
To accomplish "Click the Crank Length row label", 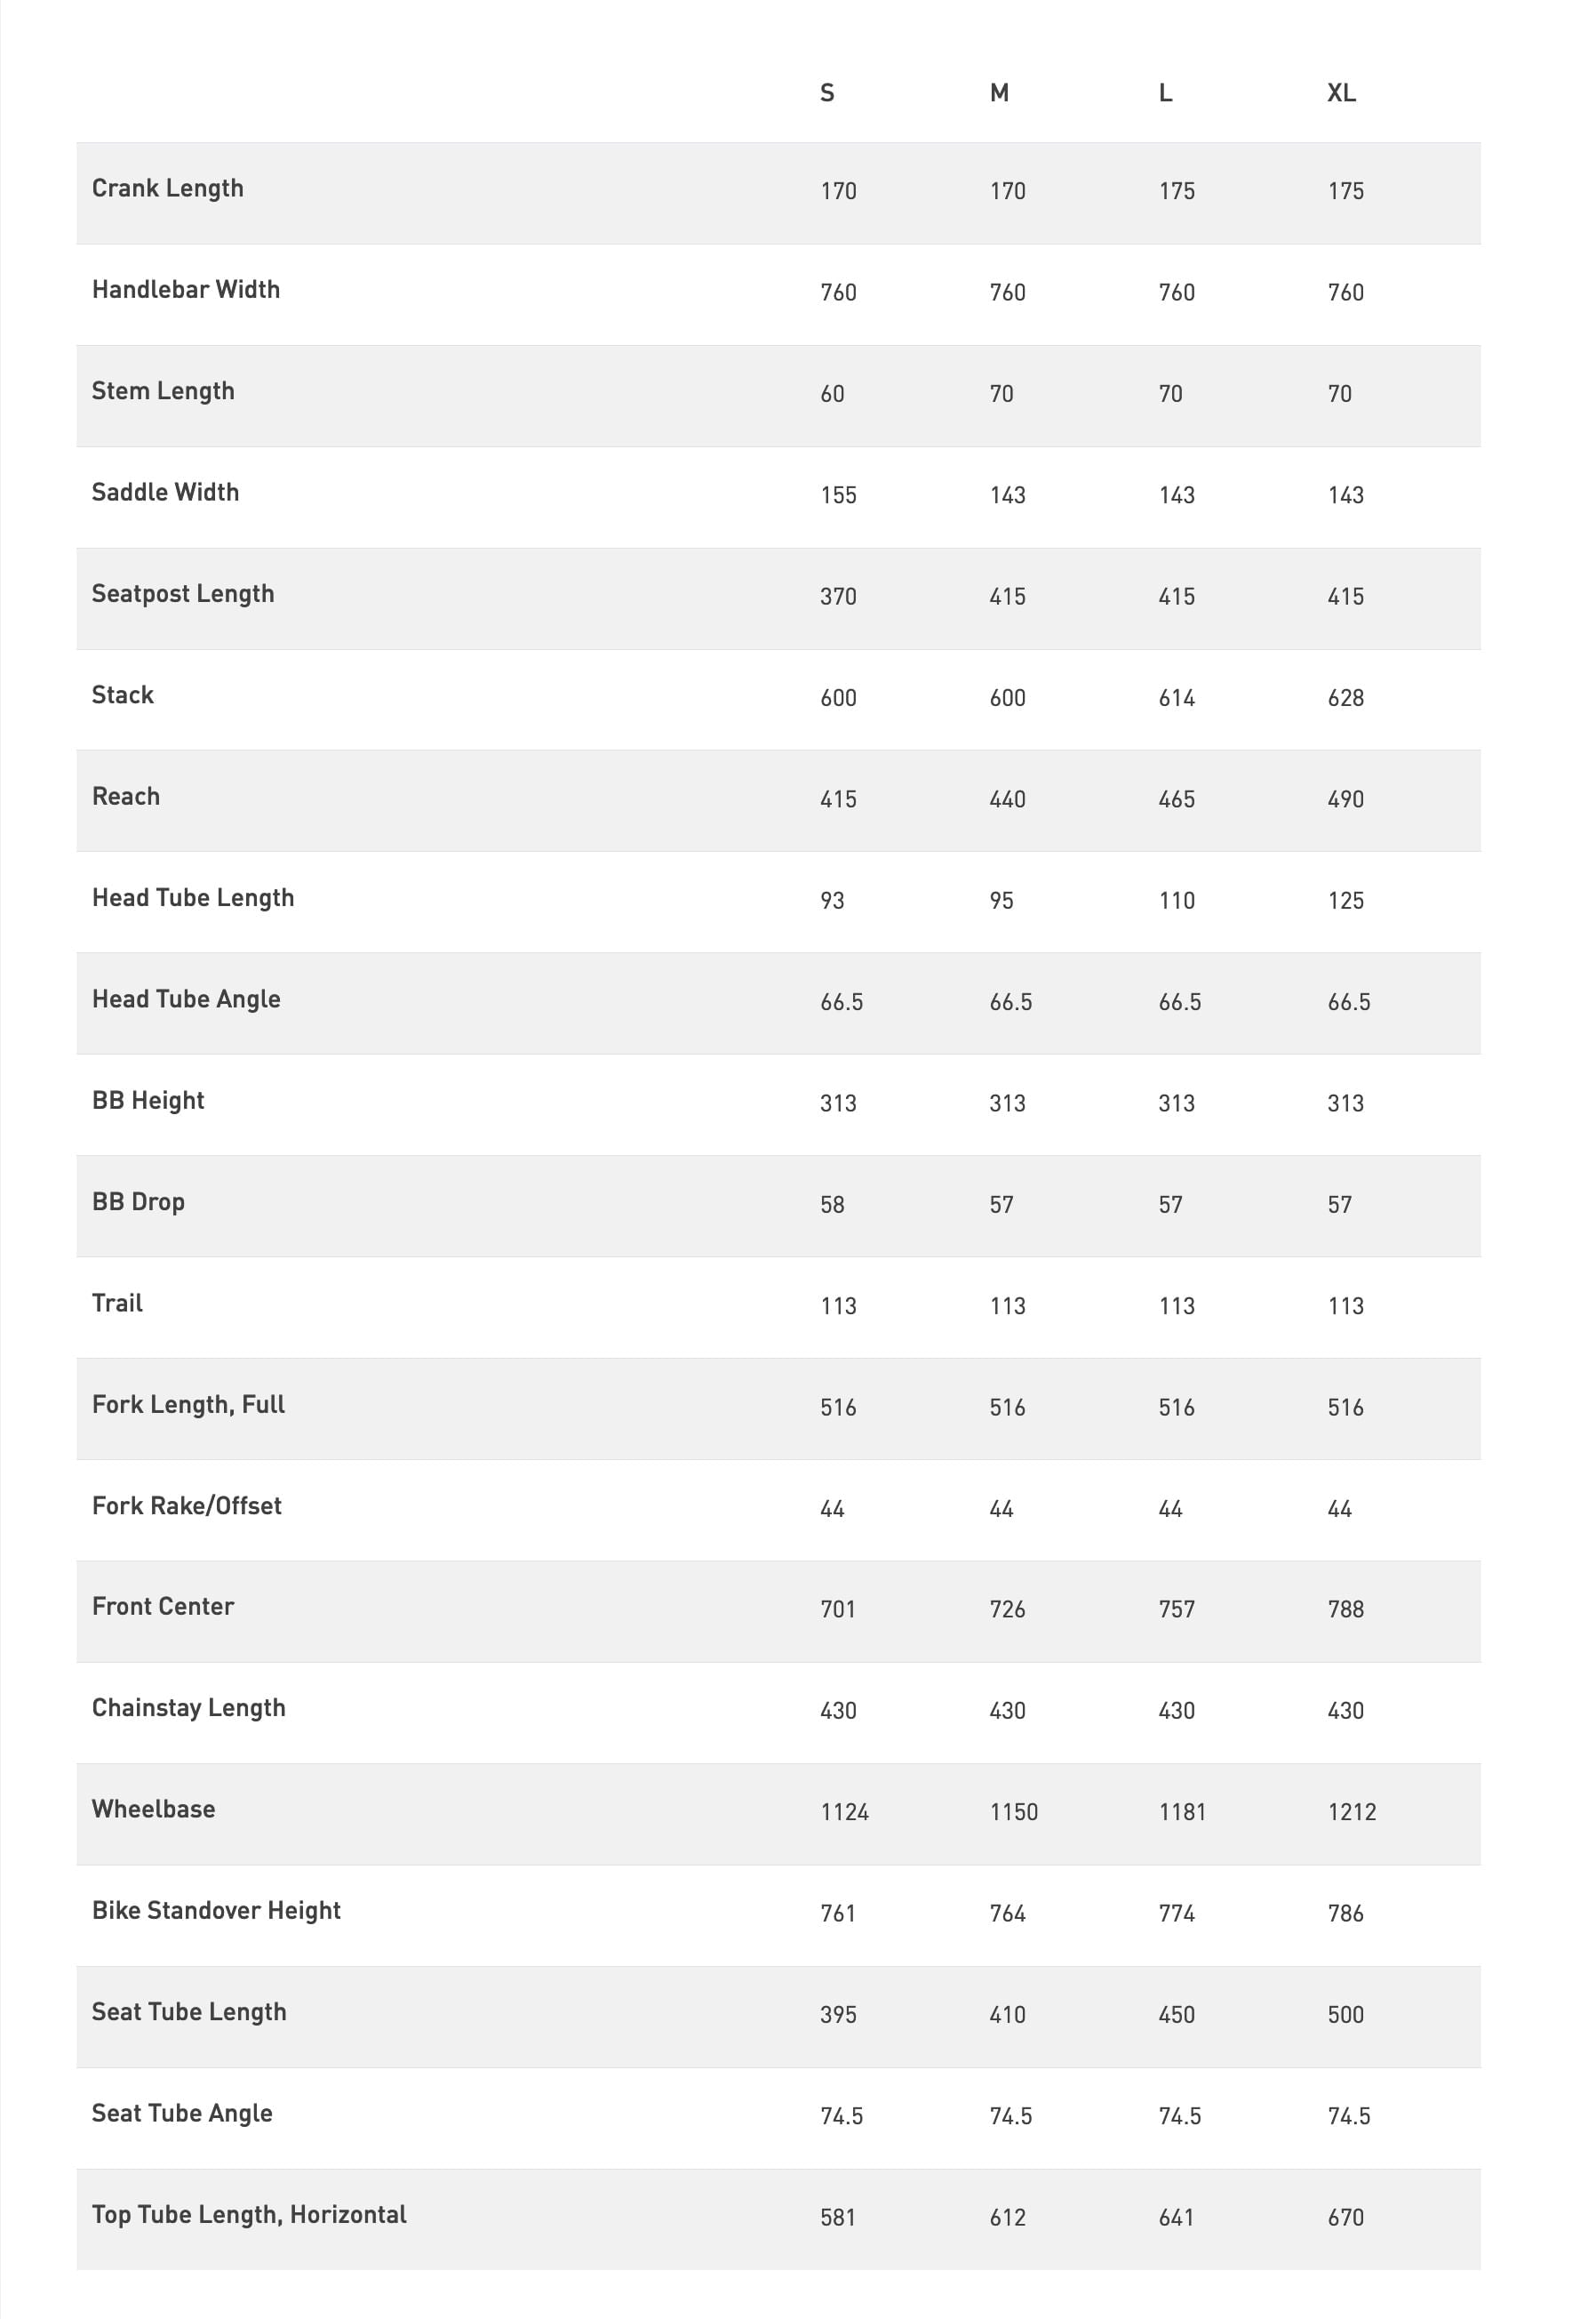I will point(167,189).
